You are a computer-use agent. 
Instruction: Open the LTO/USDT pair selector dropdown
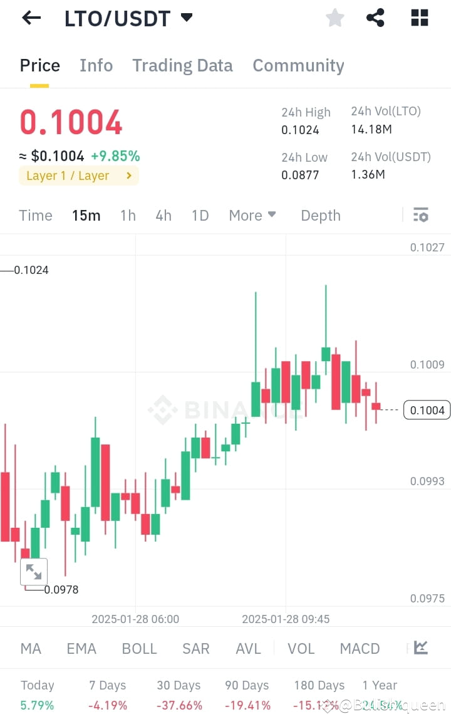pos(187,18)
